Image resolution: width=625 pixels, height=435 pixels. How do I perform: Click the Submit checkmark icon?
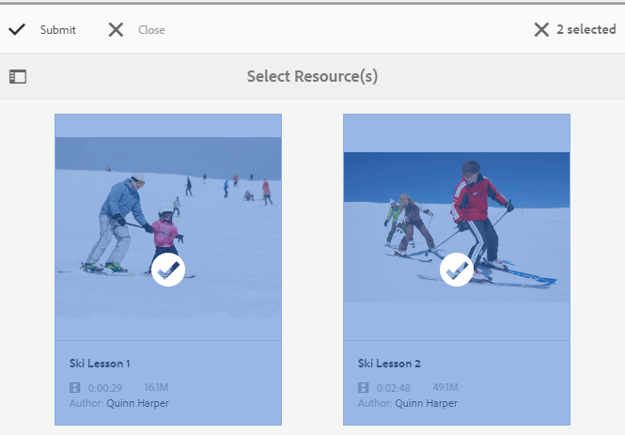pyautogui.click(x=16, y=30)
